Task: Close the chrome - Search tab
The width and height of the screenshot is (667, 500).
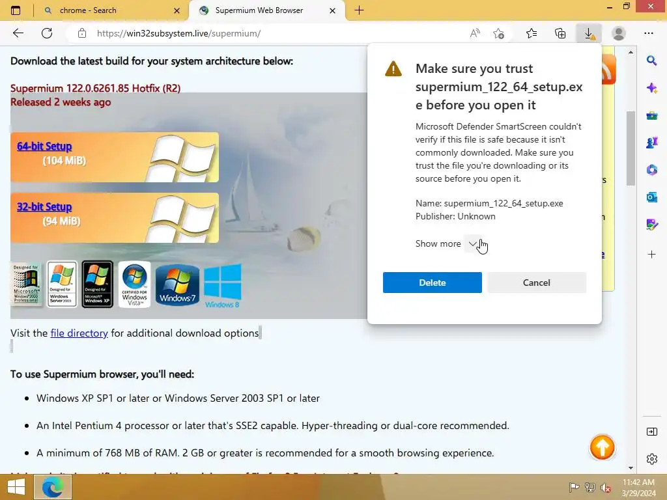Action: tap(177, 10)
